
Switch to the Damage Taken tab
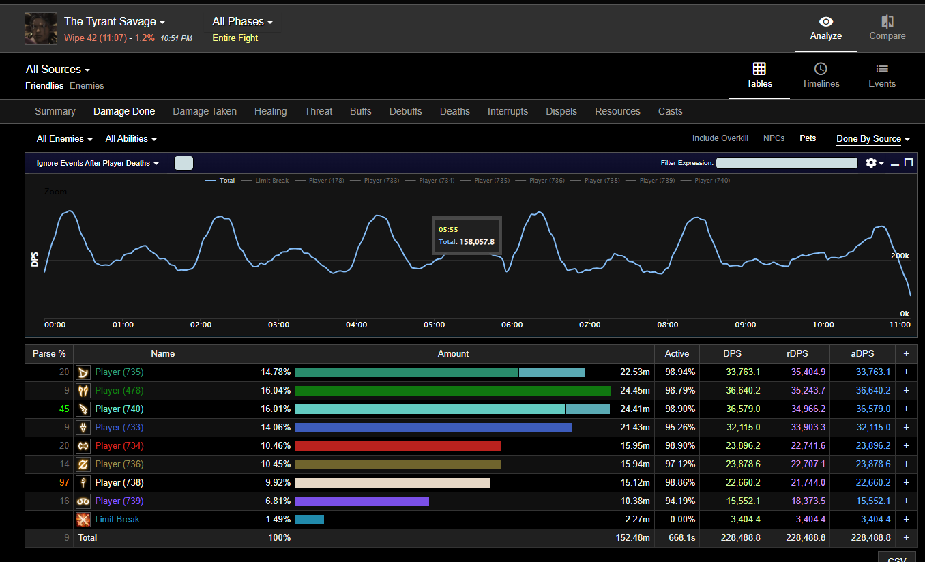click(205, 111)
